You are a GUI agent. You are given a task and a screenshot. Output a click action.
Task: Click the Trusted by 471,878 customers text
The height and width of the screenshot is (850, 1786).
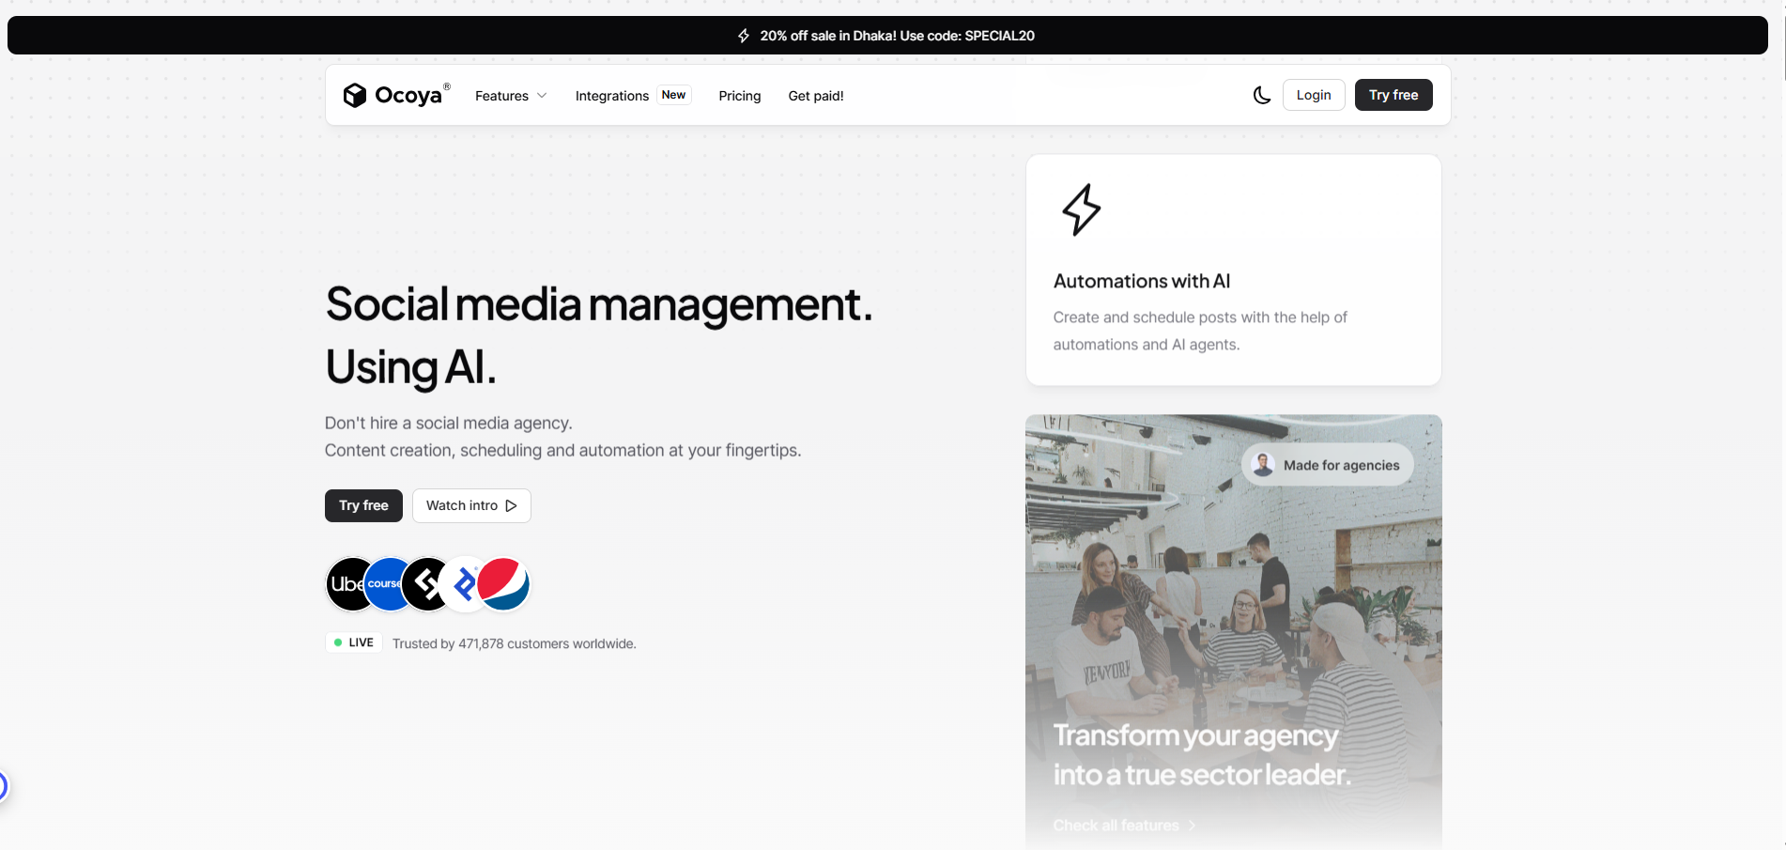pyautogui.click(x=515, y=643)
